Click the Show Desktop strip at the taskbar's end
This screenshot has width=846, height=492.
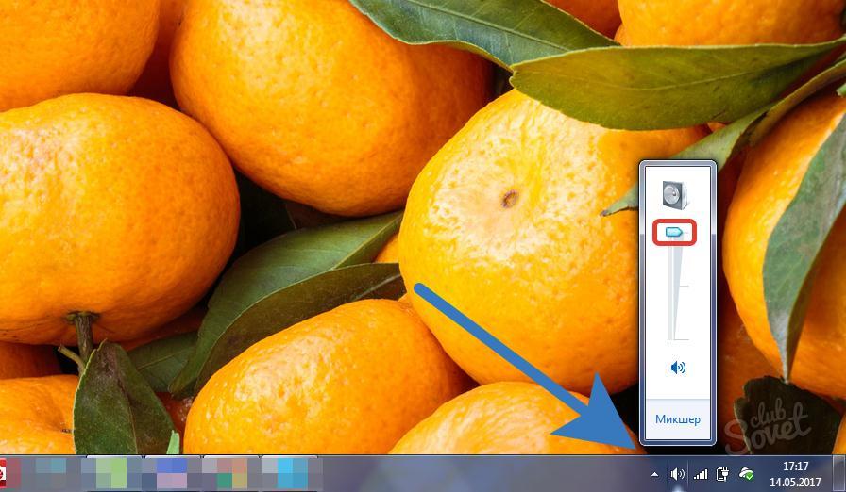point(841,474)
